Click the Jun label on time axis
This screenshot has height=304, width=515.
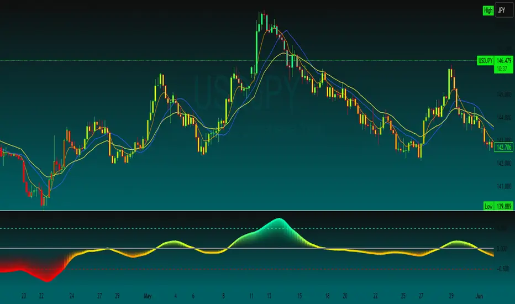(479, 296)
